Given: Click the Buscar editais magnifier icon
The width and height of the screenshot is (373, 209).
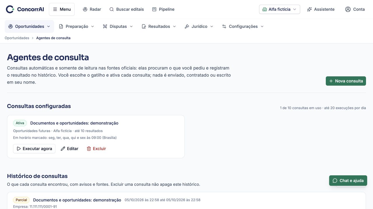Looking at the screenshot, I should 112,9.
